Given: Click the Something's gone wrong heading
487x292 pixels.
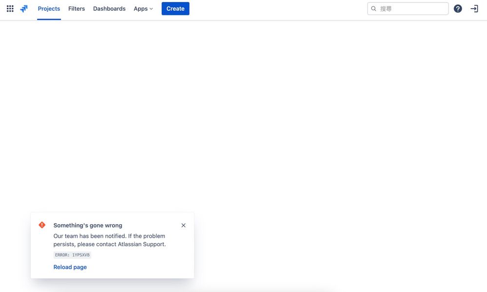Looking at the screenshot, I should [x=88, y=225].
